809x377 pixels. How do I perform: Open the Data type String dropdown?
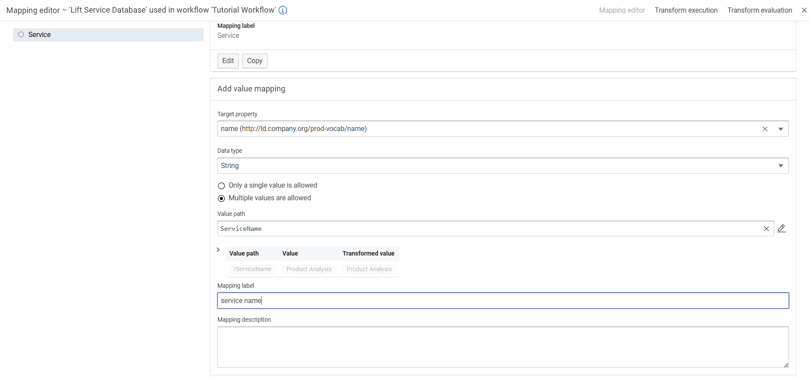pyautogui.click(x=781, y=166)
